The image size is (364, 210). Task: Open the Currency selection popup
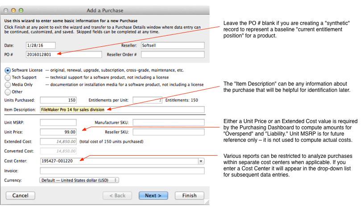(x=79, y=180)
